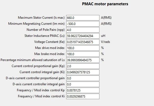Click the Max drive mod index field
This screenshot has height=106, width=154.
click(83, 48)
